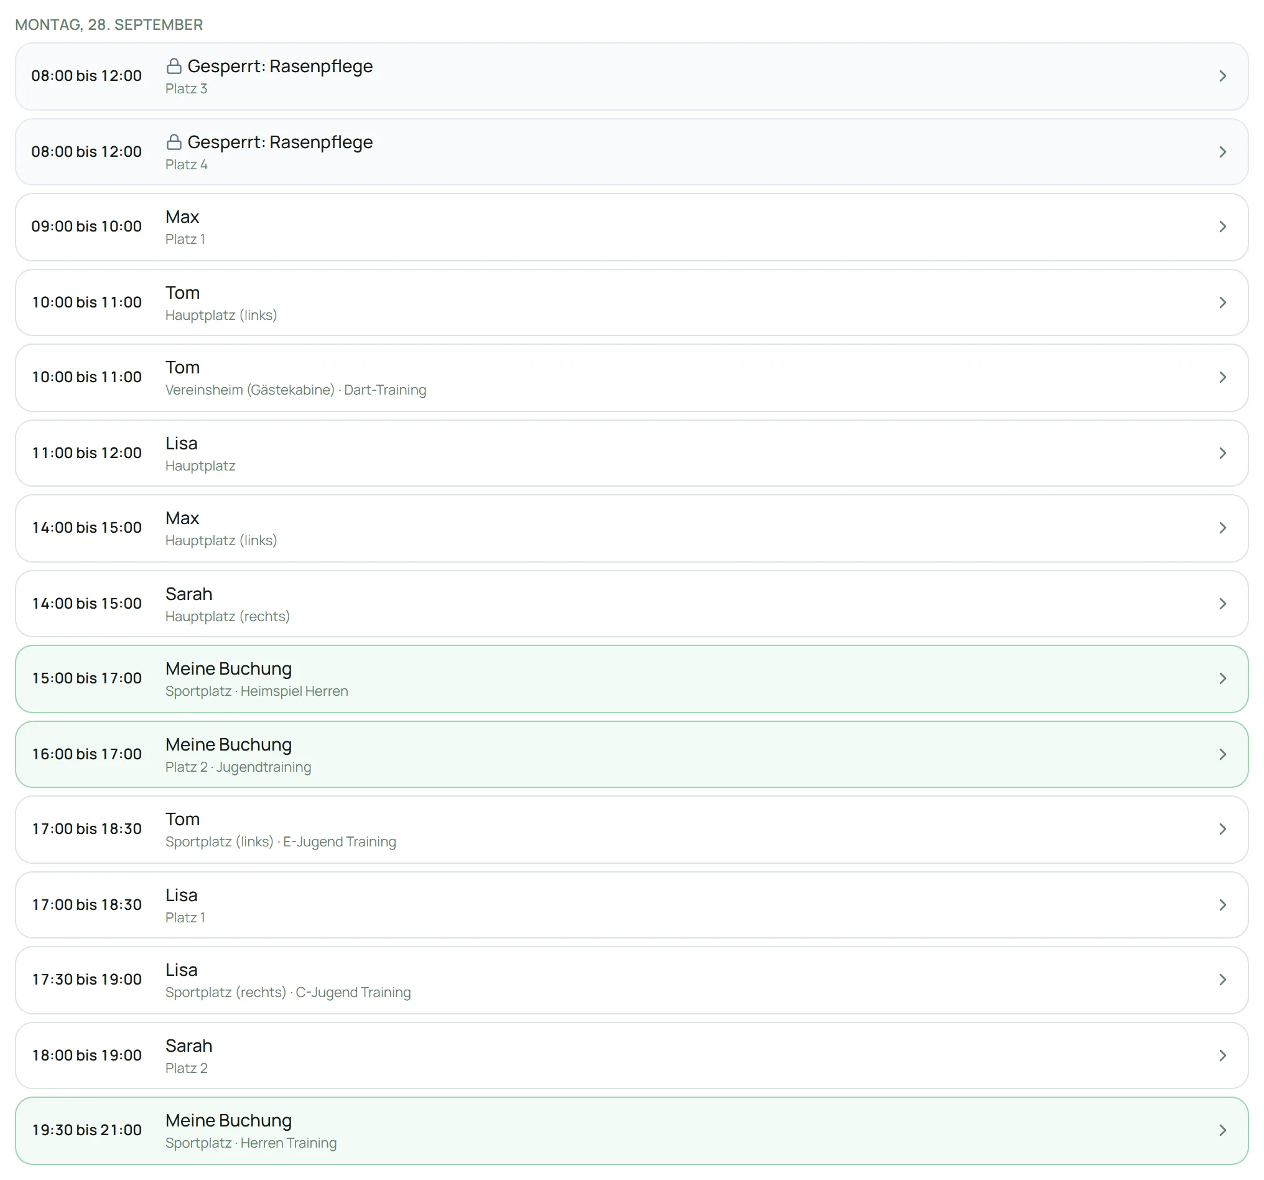Open chevron on Gesperrt Rasenpflege Platz 4 row
Image resolution: width=1264 pixels, height=1180 pixels.
pos(1222,152)
